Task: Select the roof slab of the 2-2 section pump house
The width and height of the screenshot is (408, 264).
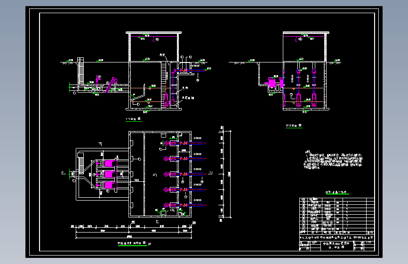Action: [306, 33]
